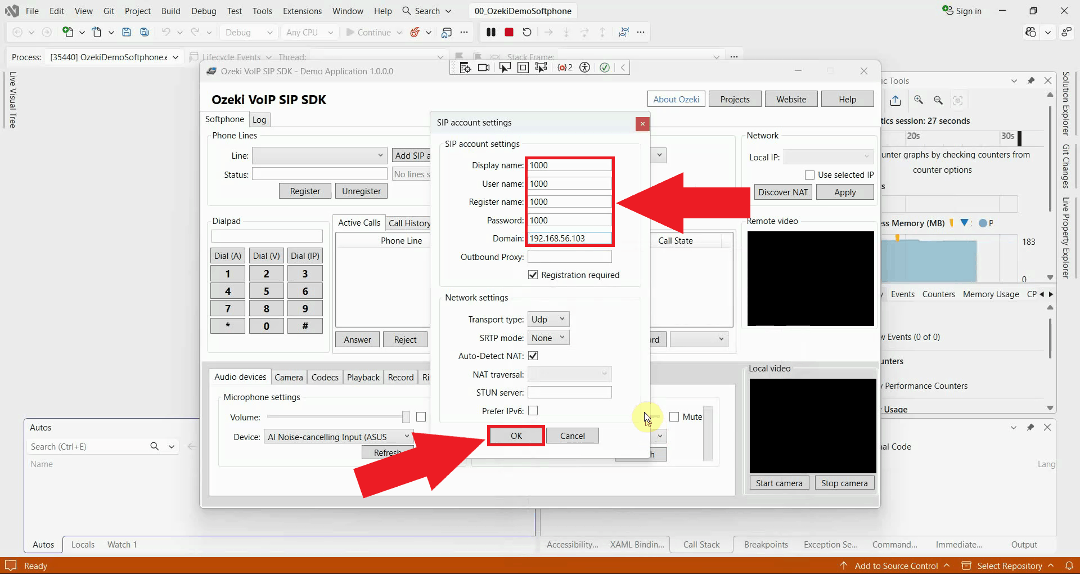Click the STUN server input field

[x=569, y=392]
